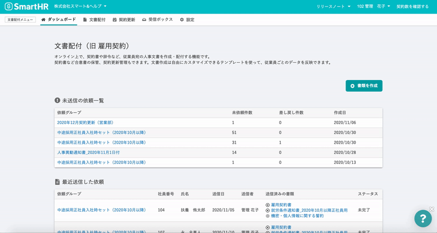Click the calendar icon beside 契約更新

coord(115,20)
